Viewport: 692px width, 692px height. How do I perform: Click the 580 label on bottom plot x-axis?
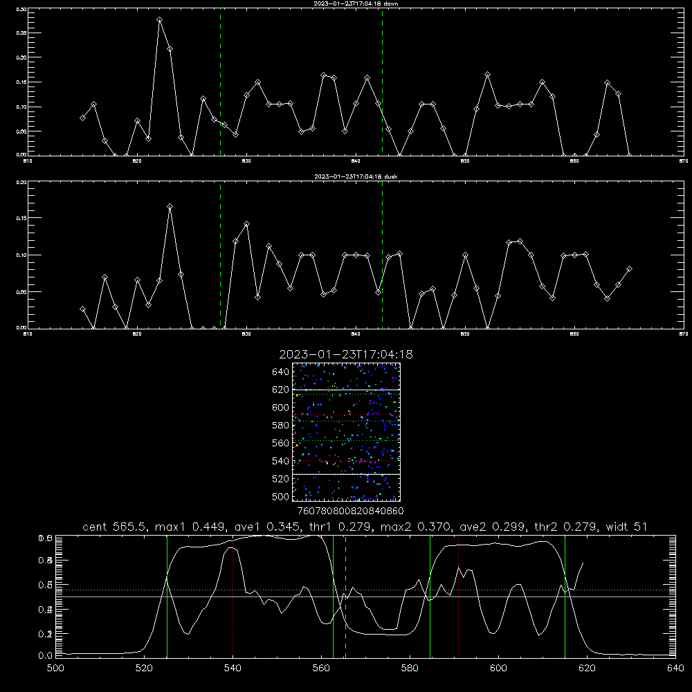point(410,668)
